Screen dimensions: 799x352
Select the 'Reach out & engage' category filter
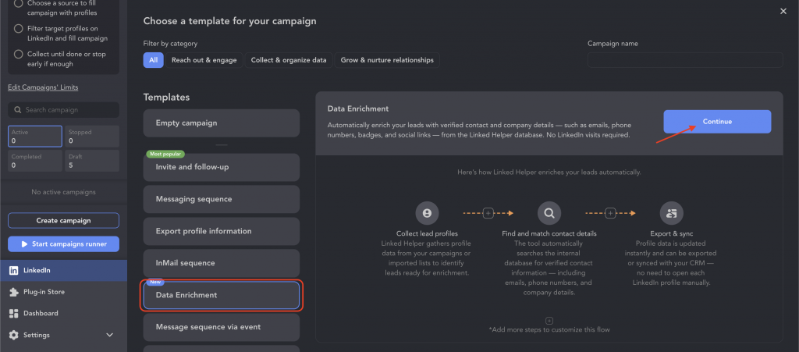click(204, 60)
